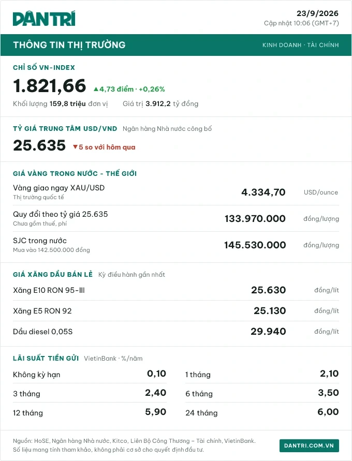
Task: Click 'GIÁ VÀNG TRONG NƯỚC - THẾ GIỚI' title
Action: (75, 173)
